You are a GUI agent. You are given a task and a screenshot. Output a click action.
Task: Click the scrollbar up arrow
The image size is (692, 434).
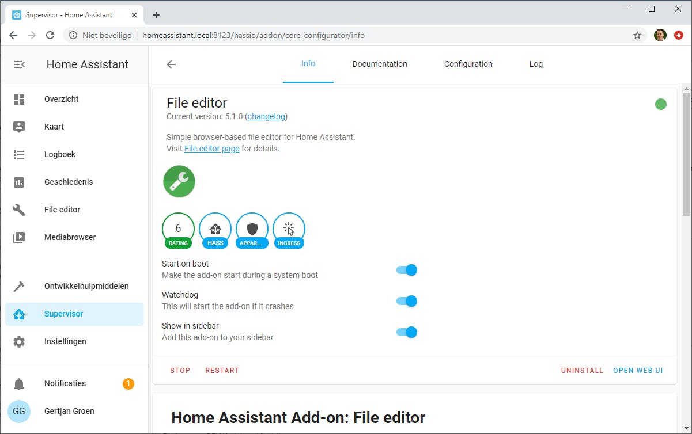point(686,87)
